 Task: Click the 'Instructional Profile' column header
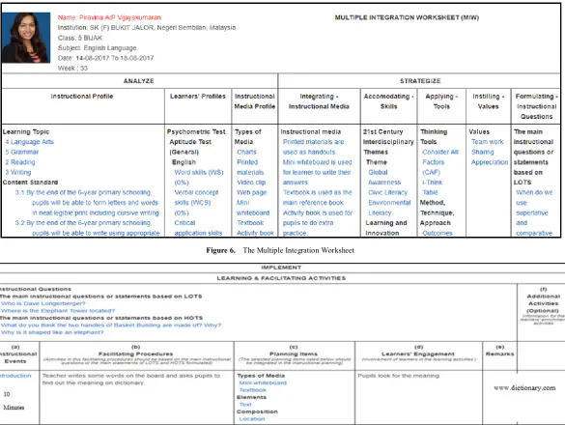tap(82, 97)
